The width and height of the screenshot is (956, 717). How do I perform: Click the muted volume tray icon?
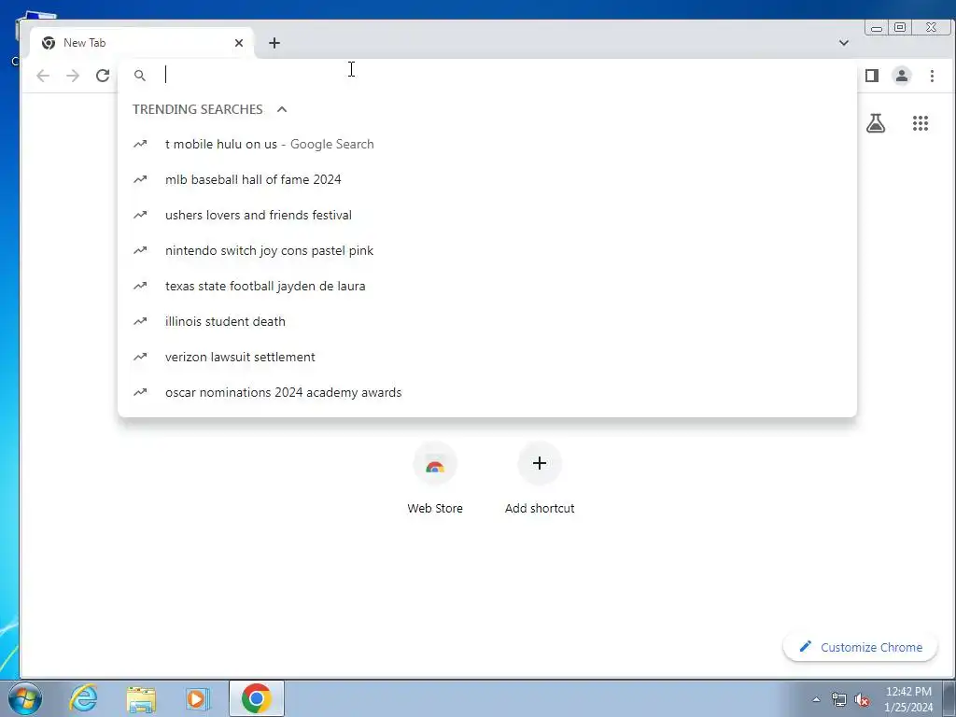click(862, 700)
